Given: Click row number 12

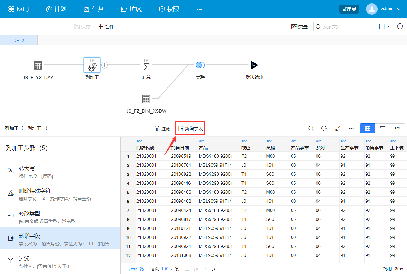Looking at the screenshot, I should coord(128,255).
